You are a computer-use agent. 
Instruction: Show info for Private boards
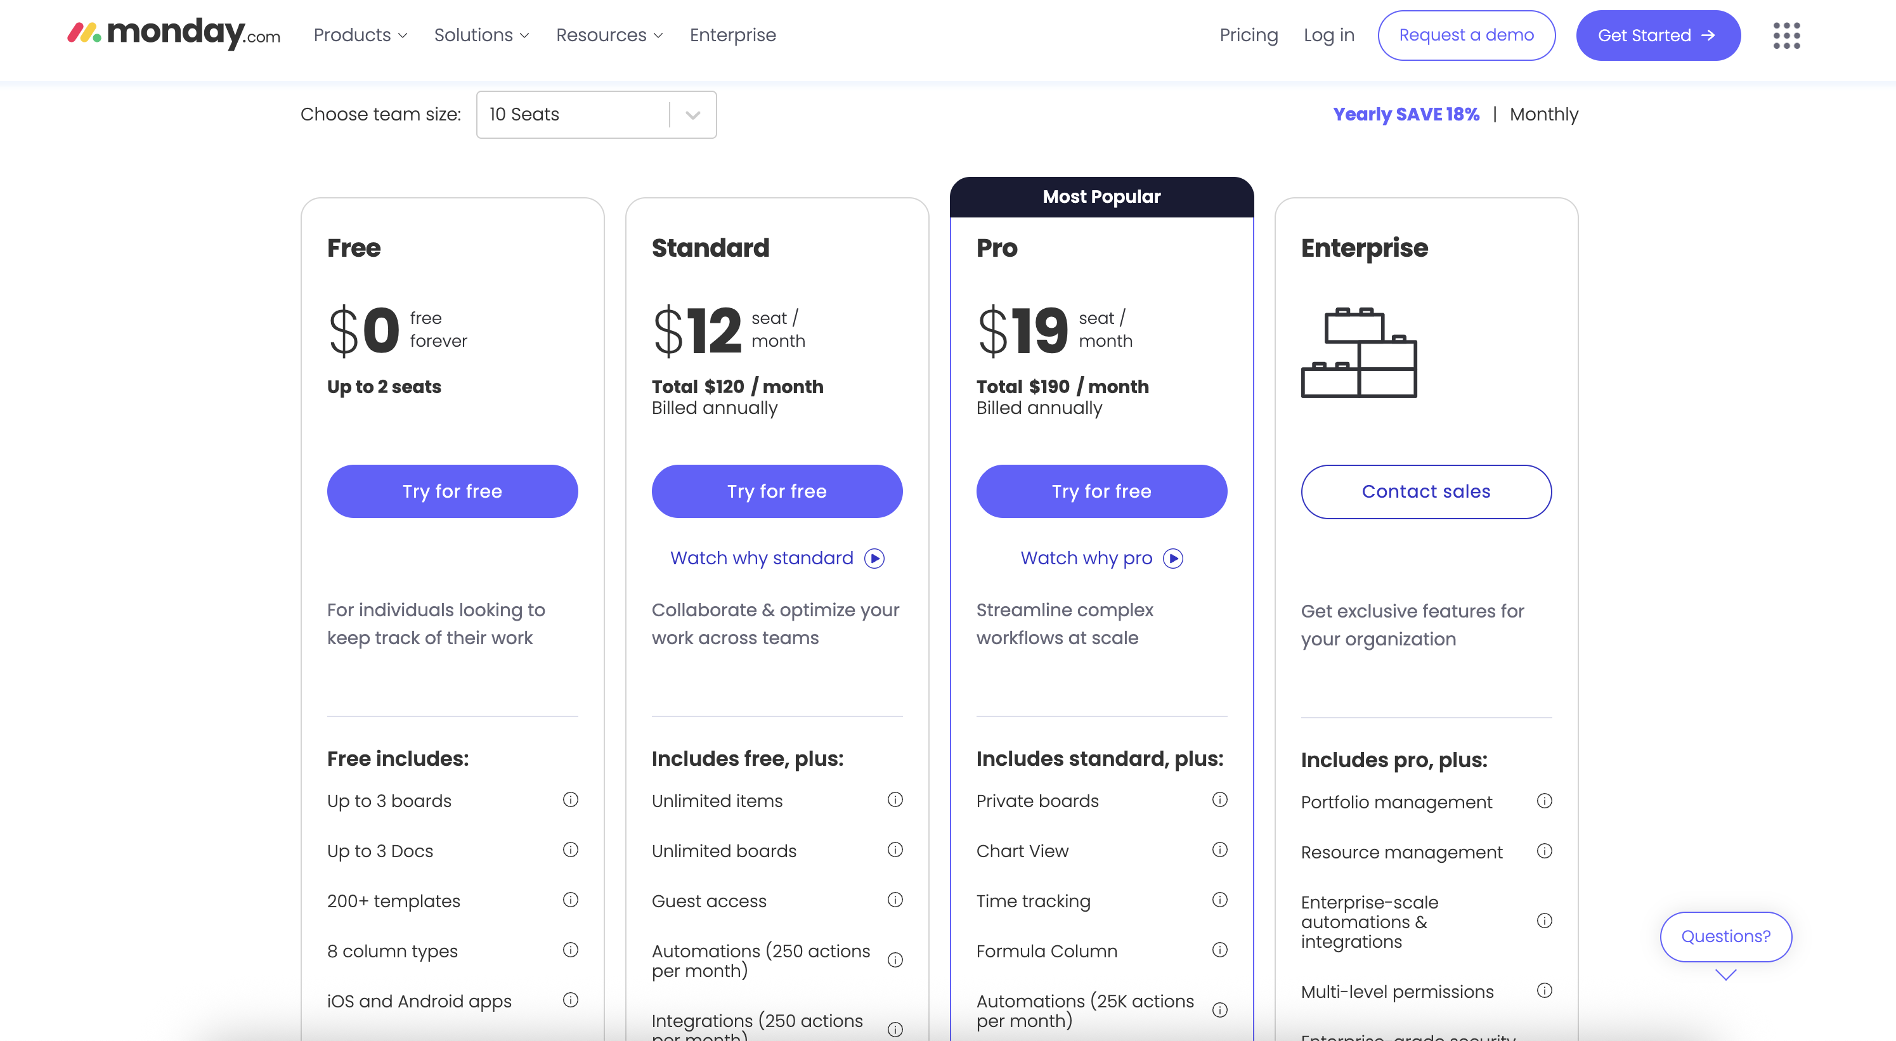[1219, 799]
